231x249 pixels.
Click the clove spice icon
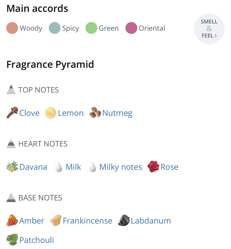coord(12,113)
